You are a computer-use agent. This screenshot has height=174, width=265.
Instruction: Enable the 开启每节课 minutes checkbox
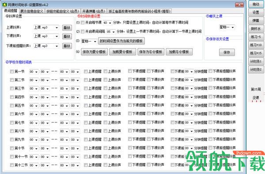pos(83,23)
